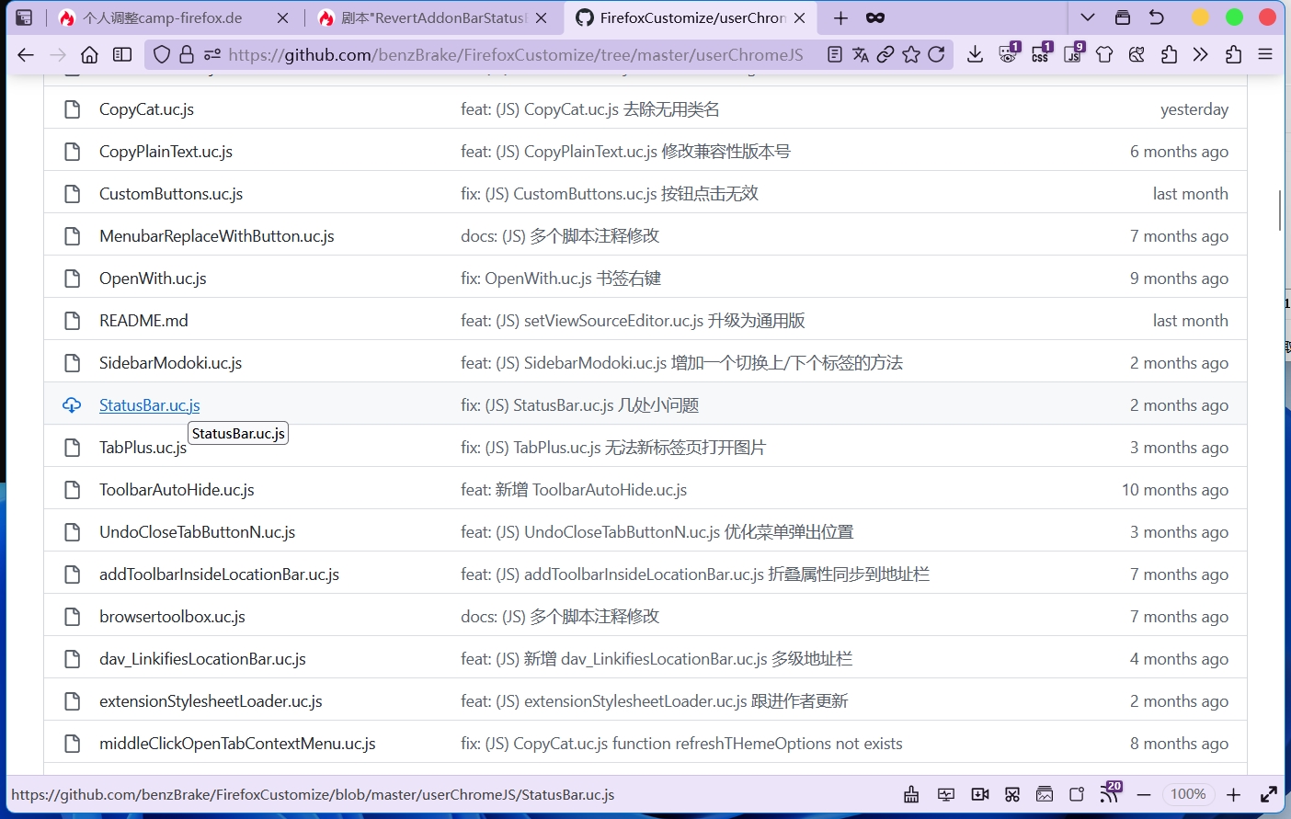
Task: Open the T-shirt theme extension
Action: coord(1104,55)
